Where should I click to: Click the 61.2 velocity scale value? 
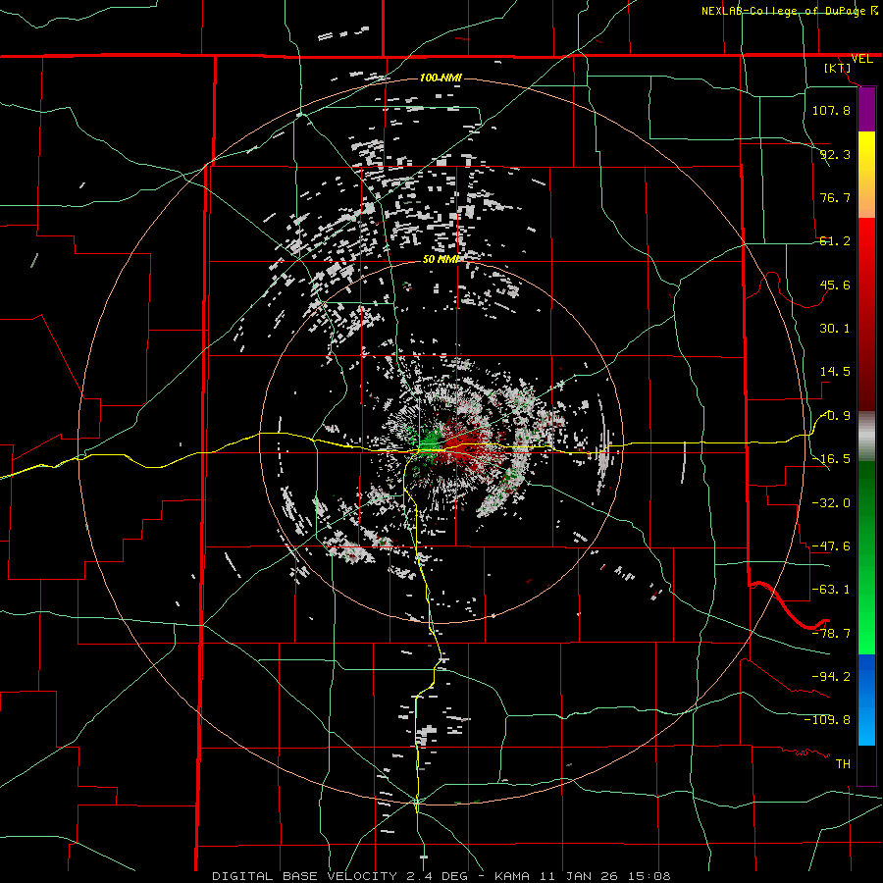point(835,241)
